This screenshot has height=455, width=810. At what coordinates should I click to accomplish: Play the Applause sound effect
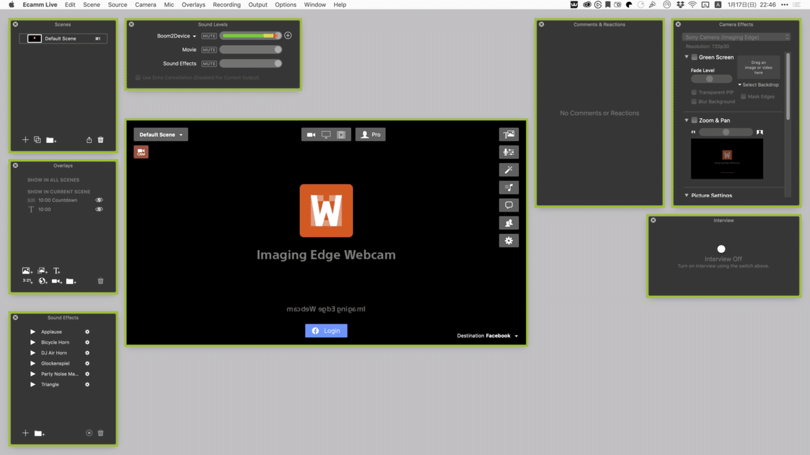[x=32, y=332]
